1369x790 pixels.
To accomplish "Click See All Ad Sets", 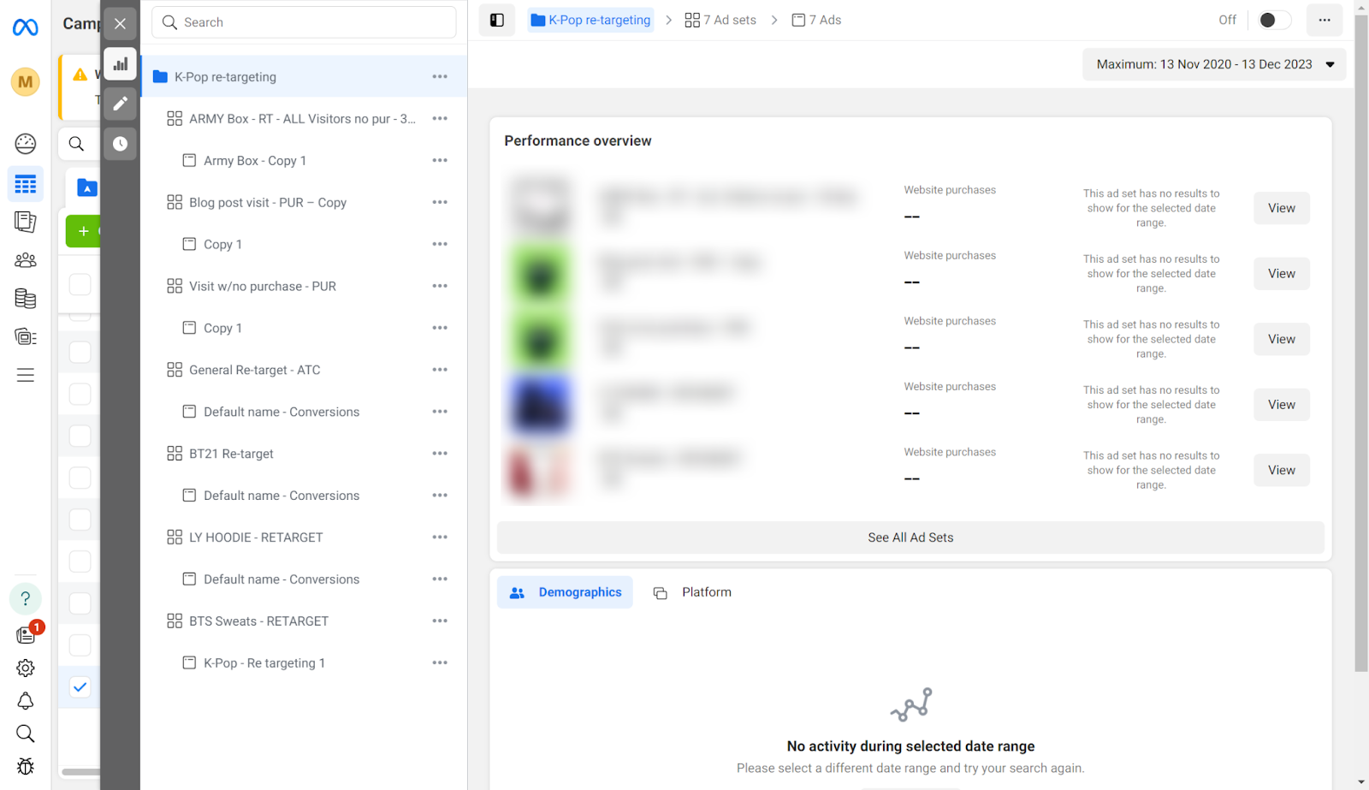I will (x=910, y=538).
